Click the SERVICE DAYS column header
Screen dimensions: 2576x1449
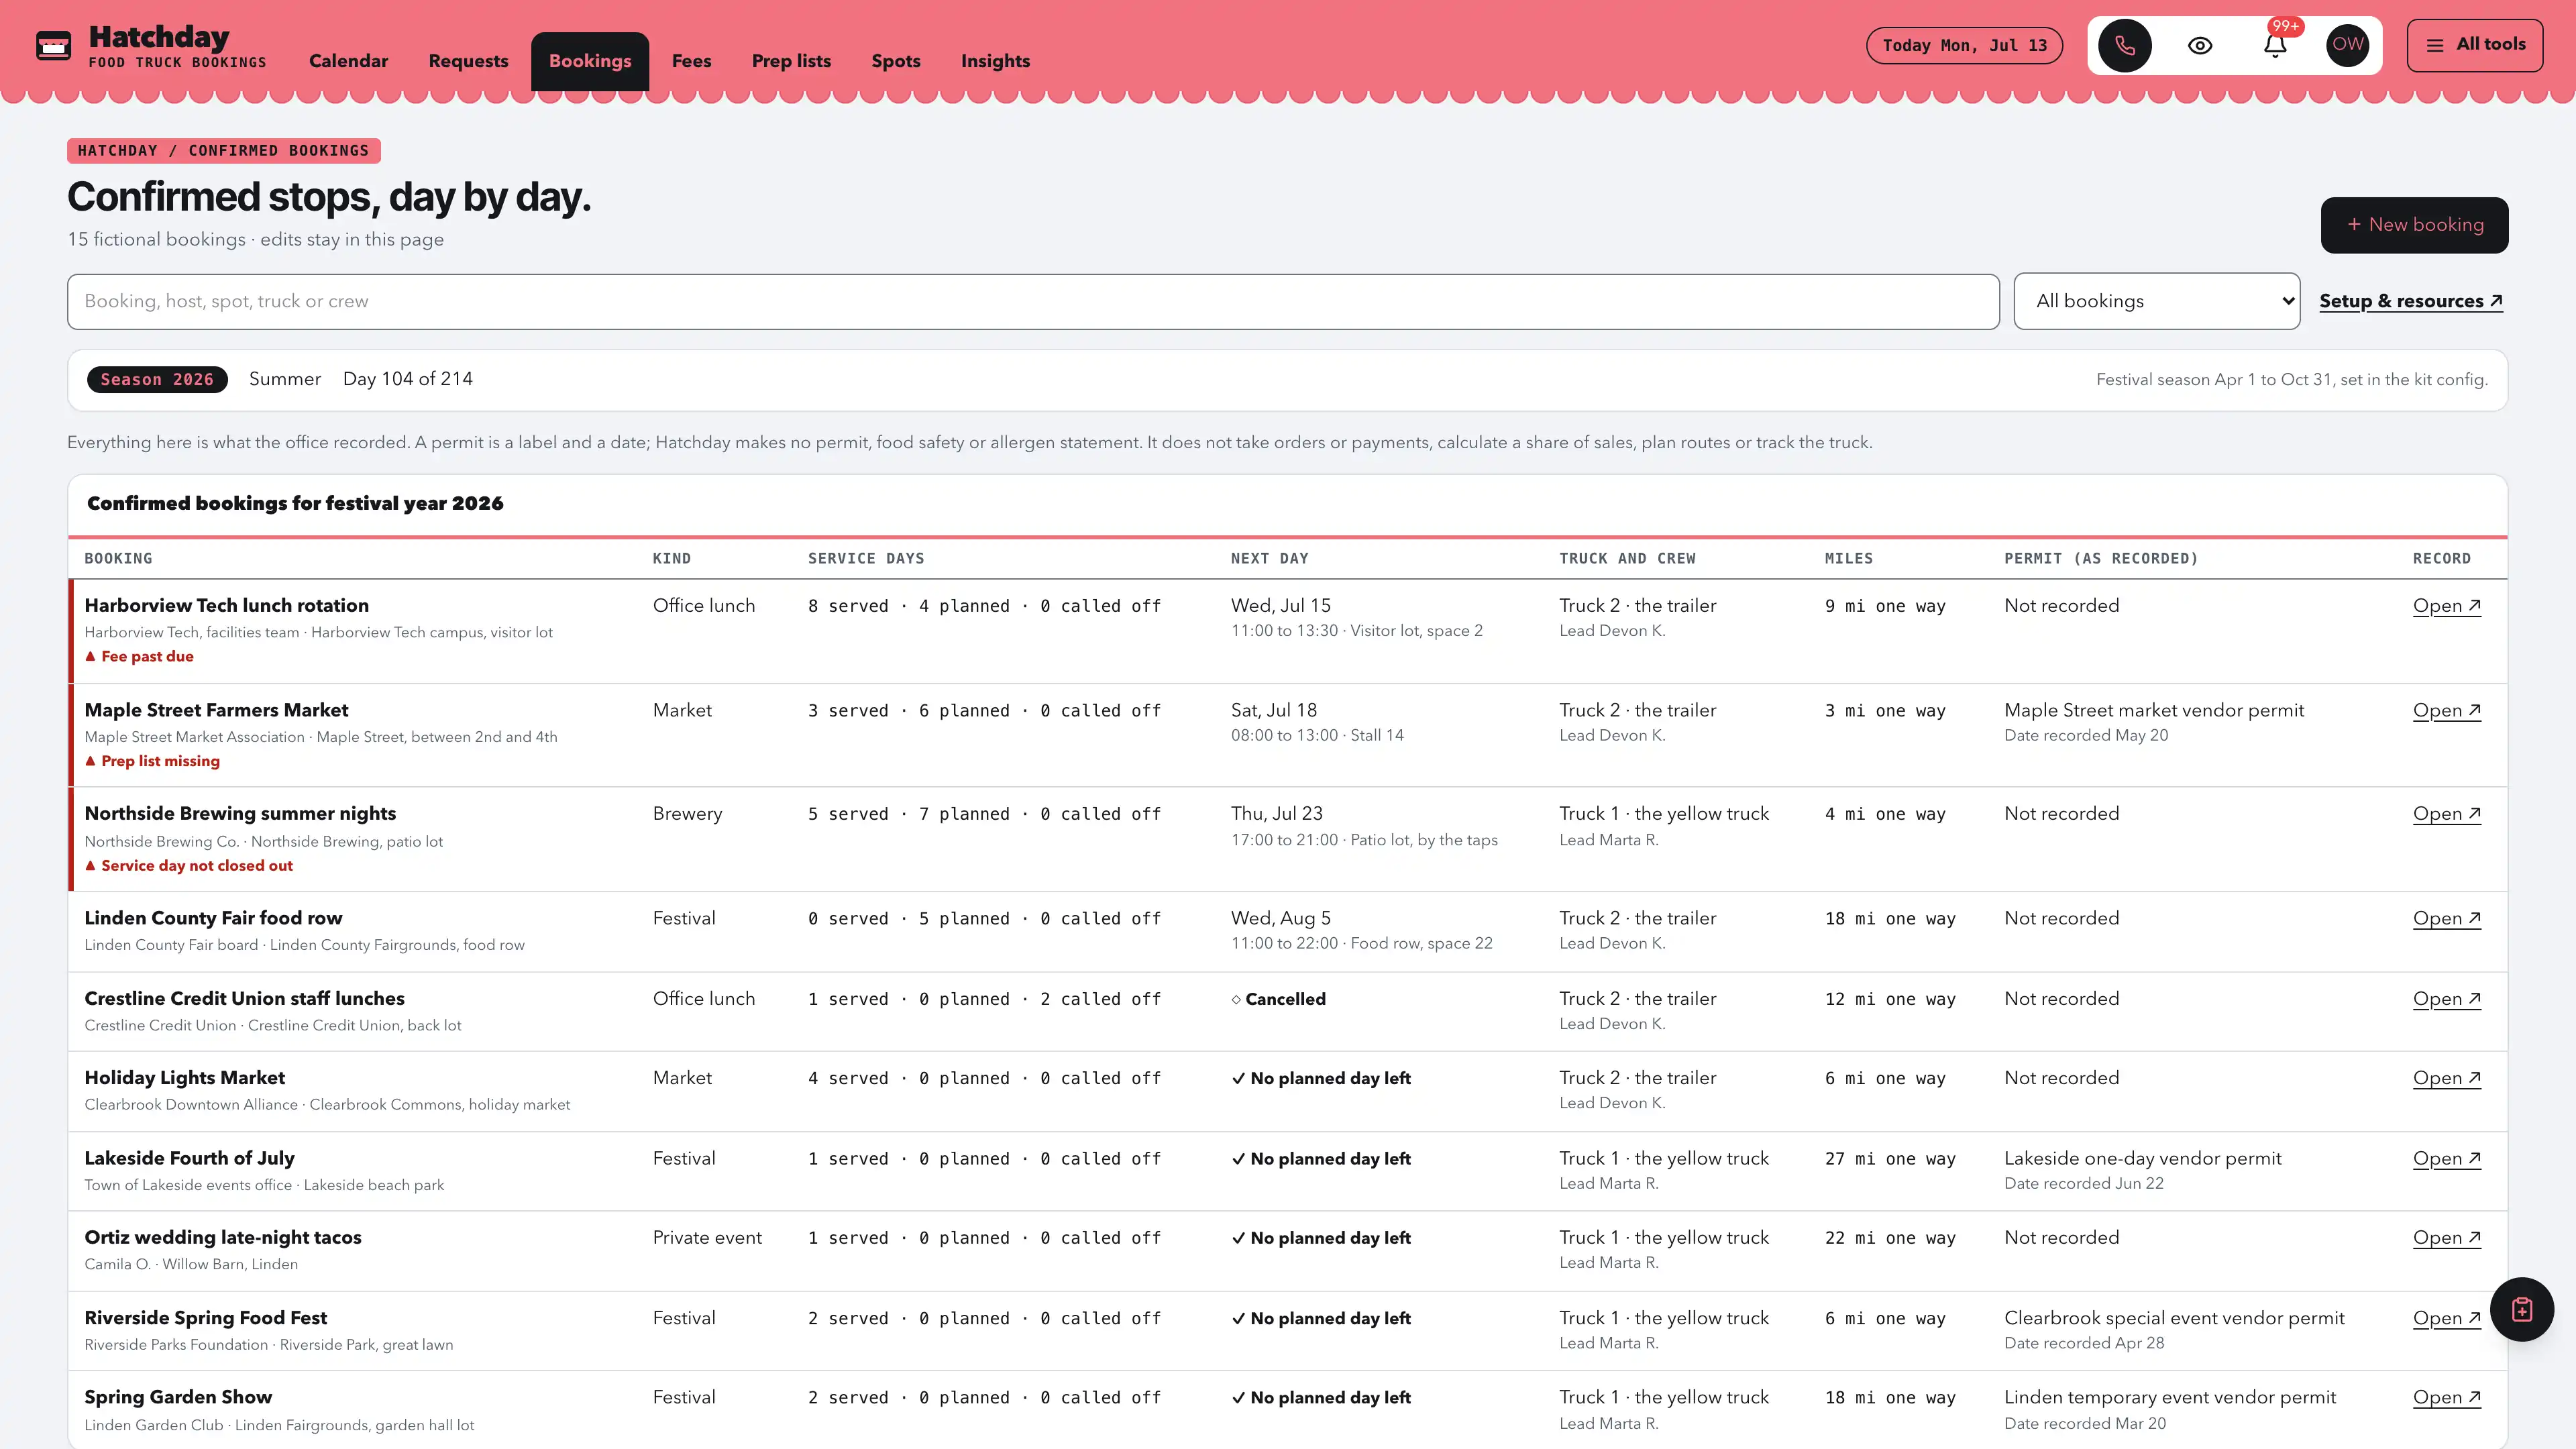pos(866,558)
